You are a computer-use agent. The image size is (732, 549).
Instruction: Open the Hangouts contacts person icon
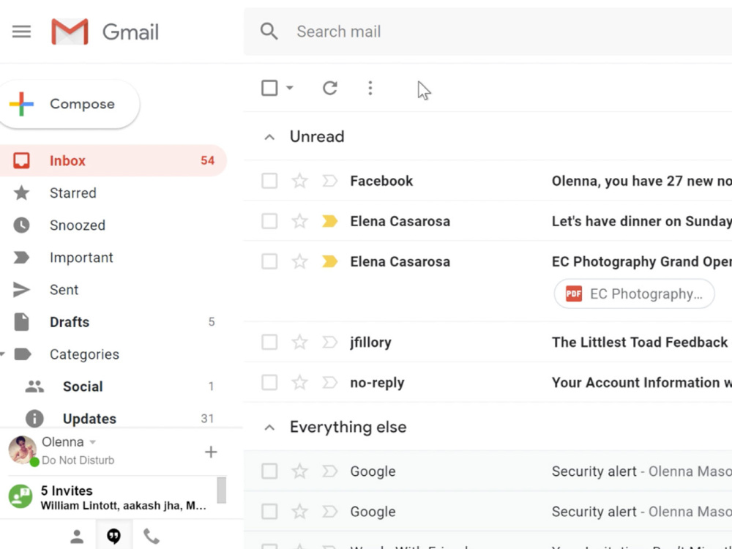pos(77,537)
